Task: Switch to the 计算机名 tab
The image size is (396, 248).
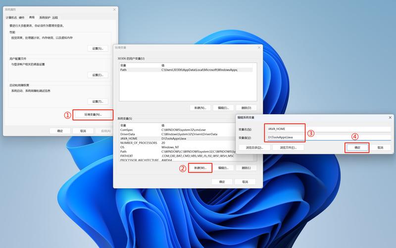Action: (x=12, y=17)
